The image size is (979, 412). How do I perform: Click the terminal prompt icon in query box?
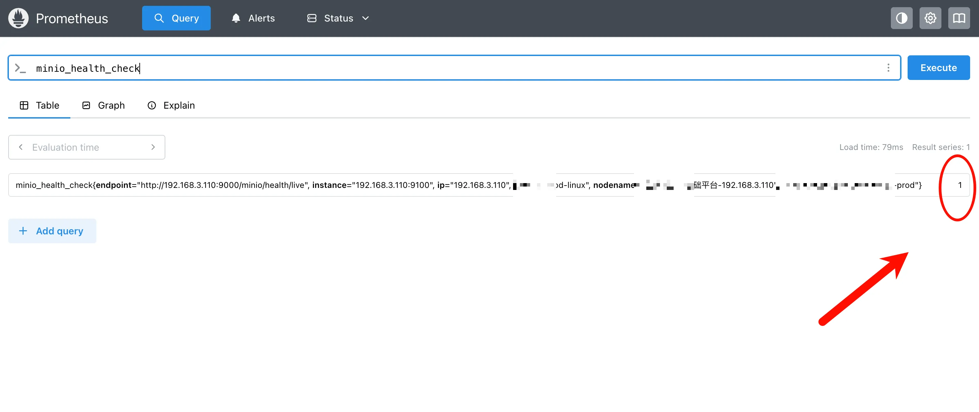click(20, 68)
